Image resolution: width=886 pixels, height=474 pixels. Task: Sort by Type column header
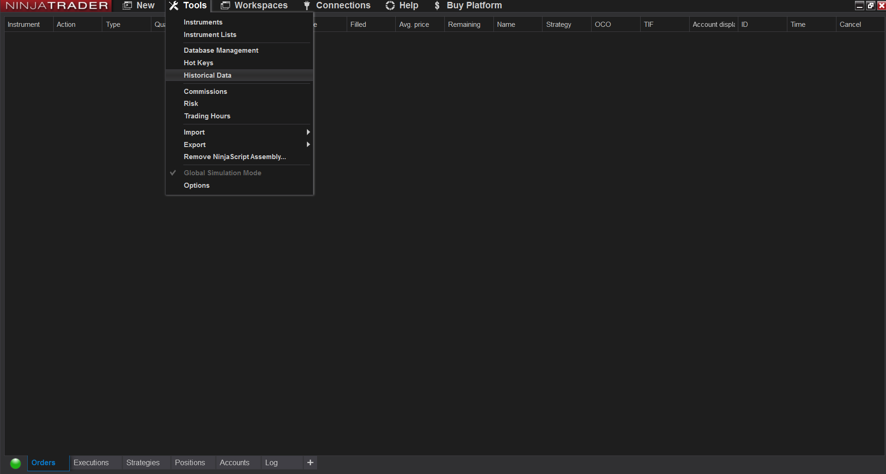(x=127, y=25)
